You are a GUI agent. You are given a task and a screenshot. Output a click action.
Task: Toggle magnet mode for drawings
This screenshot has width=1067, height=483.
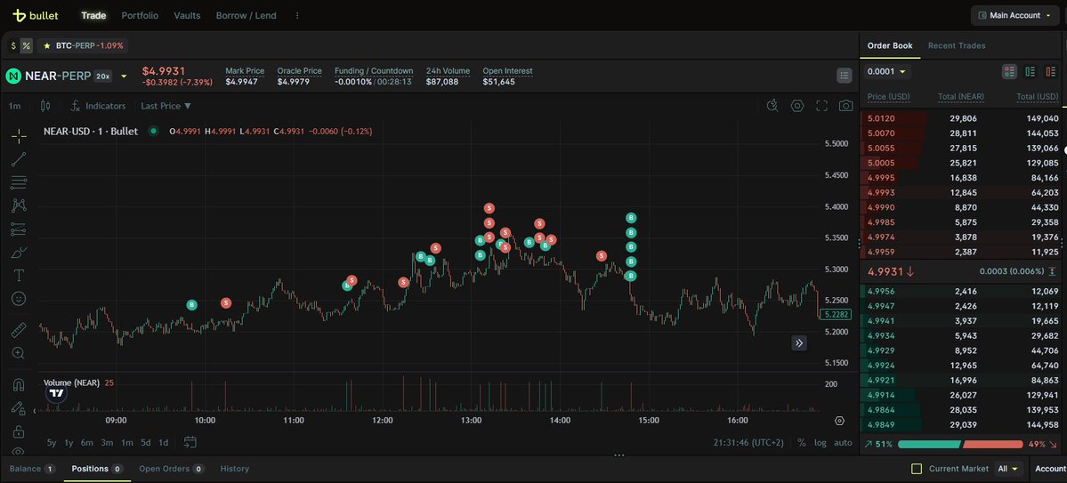(19, 385)
